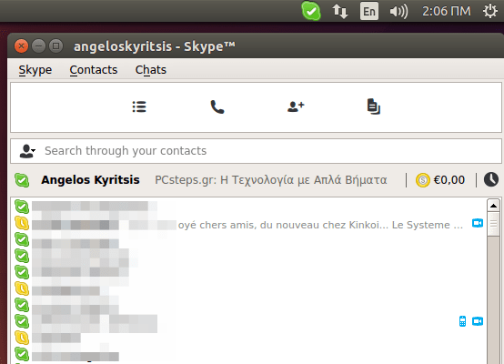Open the conversation history documents icon
Screen dimensions: 504x364
point(374,106)
